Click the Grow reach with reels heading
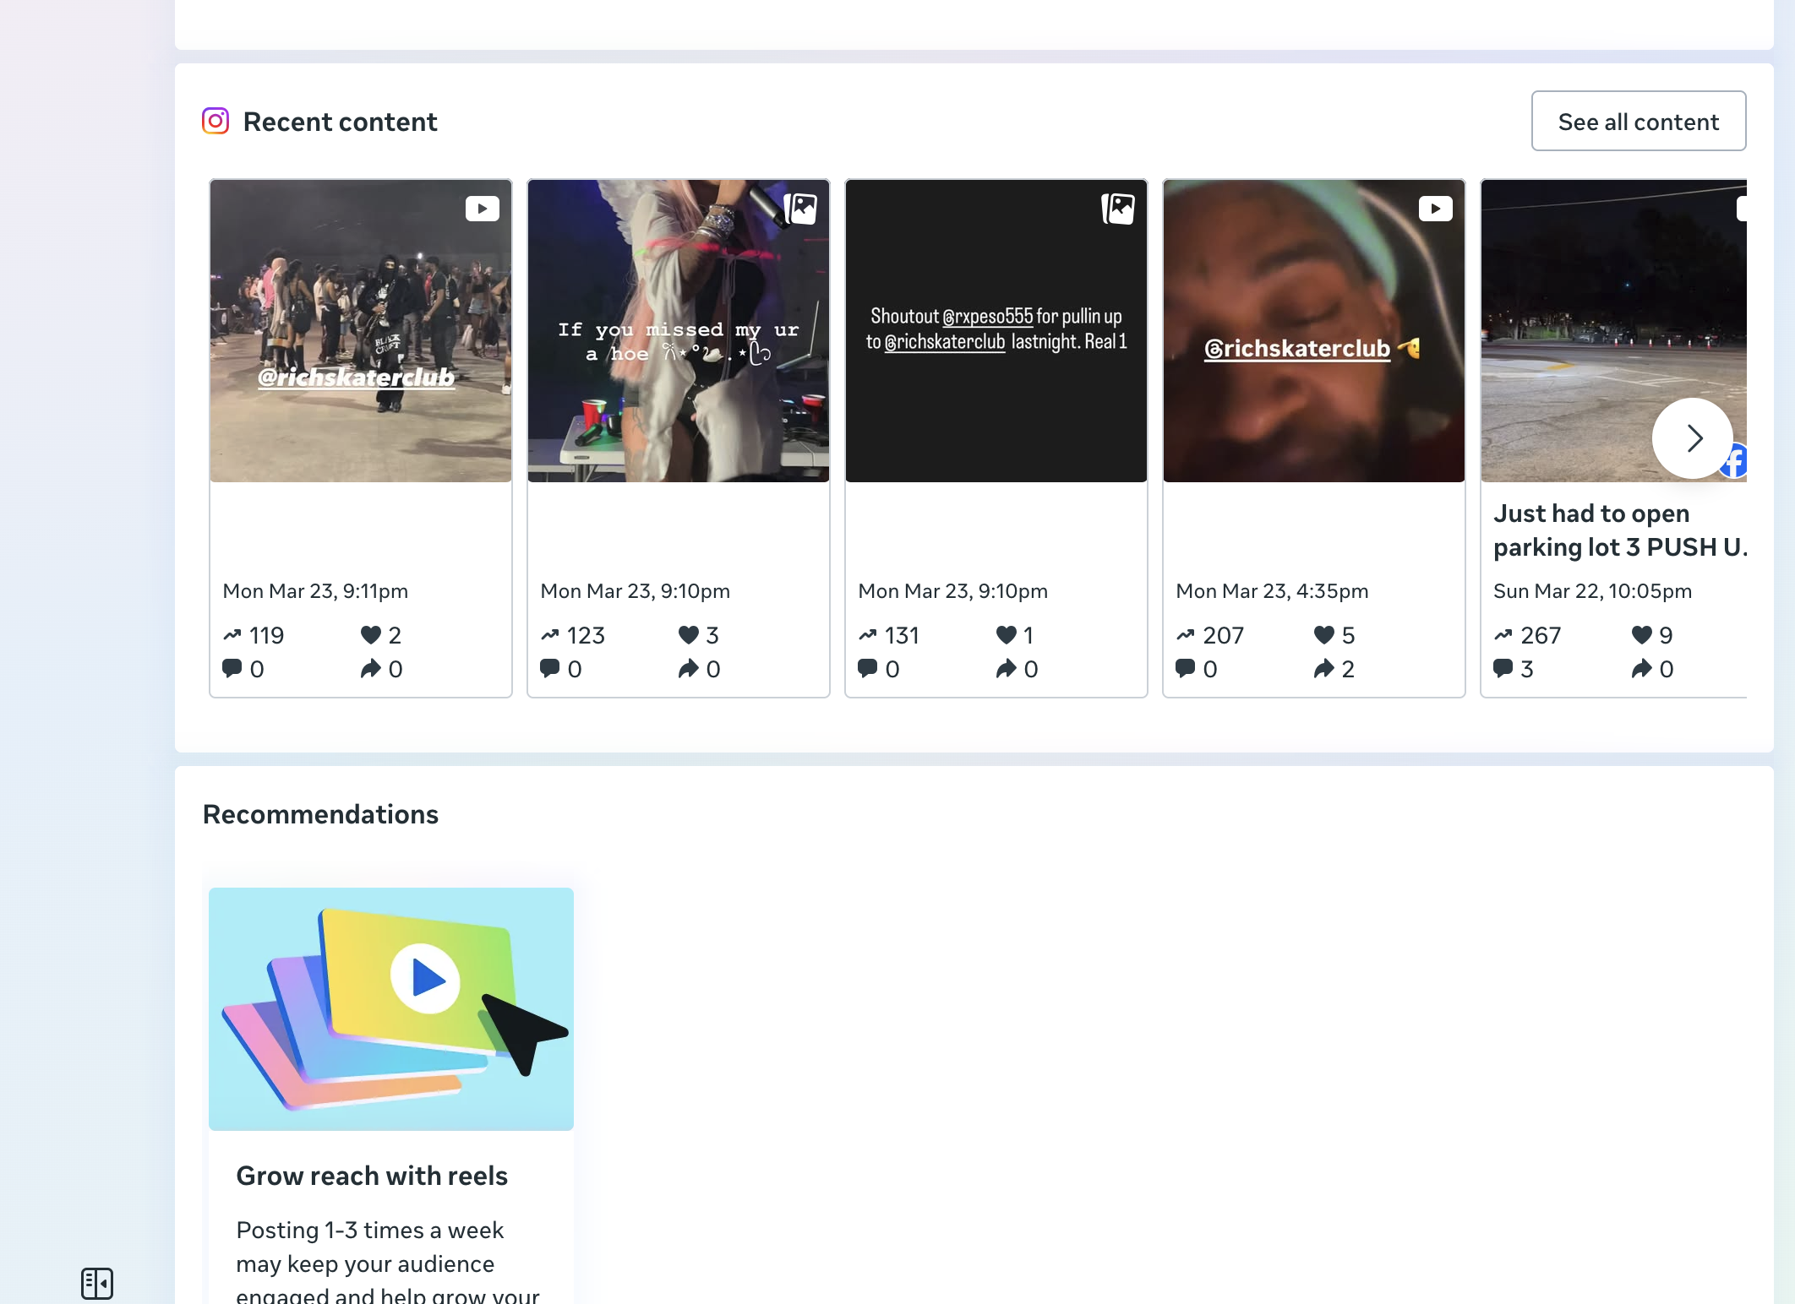This screenshot has width=1795, height=1304. [x=372, y=1176]
